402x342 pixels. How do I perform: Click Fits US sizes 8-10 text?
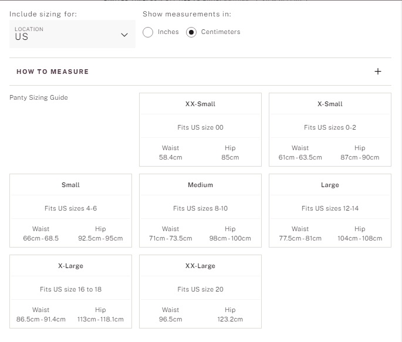pyautogui.click(x=200, y=208)
